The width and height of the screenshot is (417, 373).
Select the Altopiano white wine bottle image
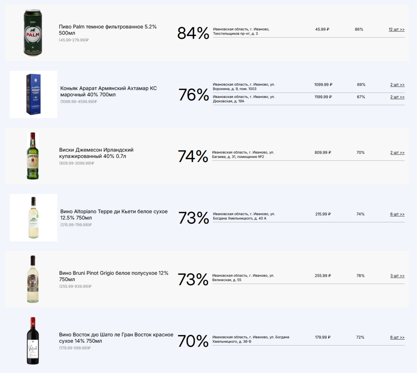pyautogui.click(x=33, y=217)
